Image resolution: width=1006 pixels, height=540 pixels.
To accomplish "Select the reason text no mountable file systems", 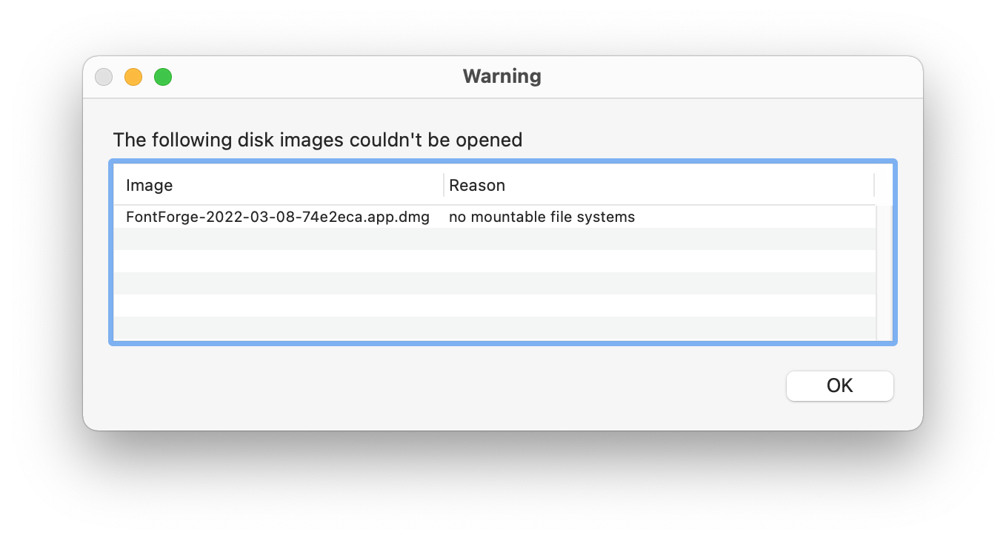I will 541,217.
